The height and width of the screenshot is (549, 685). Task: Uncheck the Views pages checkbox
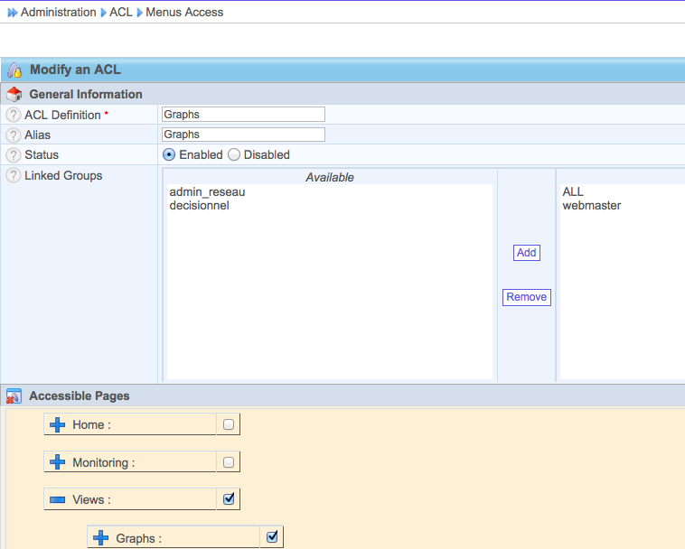click(x=229, y=498)
